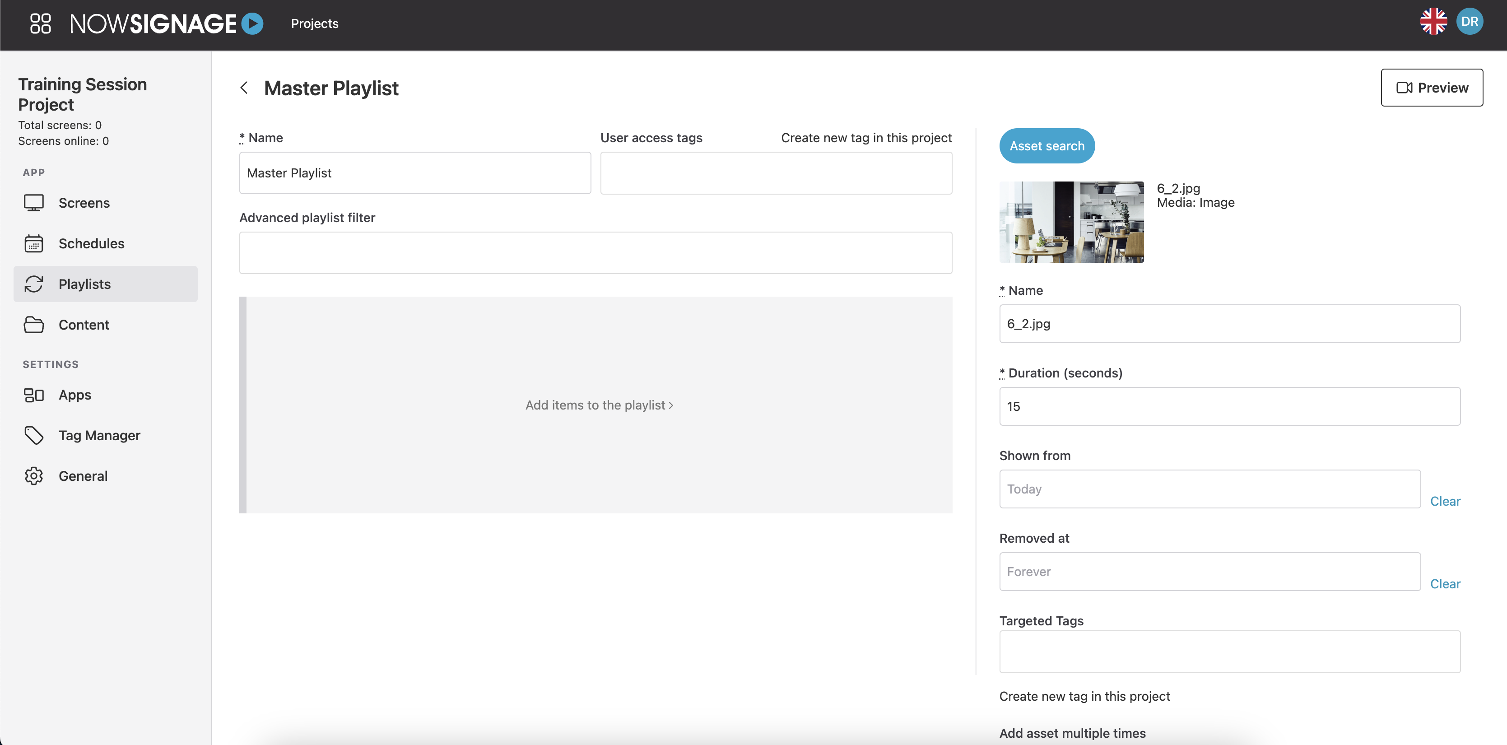1507x745 pixels.
Task: Click the Add asset multiple times label
Action: (1072, 733)
